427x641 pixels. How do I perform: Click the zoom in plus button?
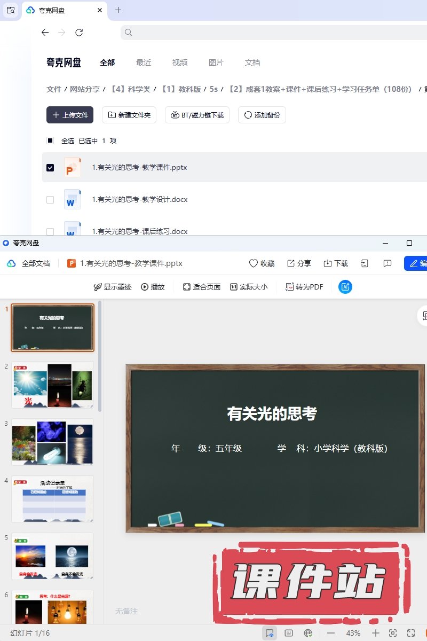pos(376,633)
